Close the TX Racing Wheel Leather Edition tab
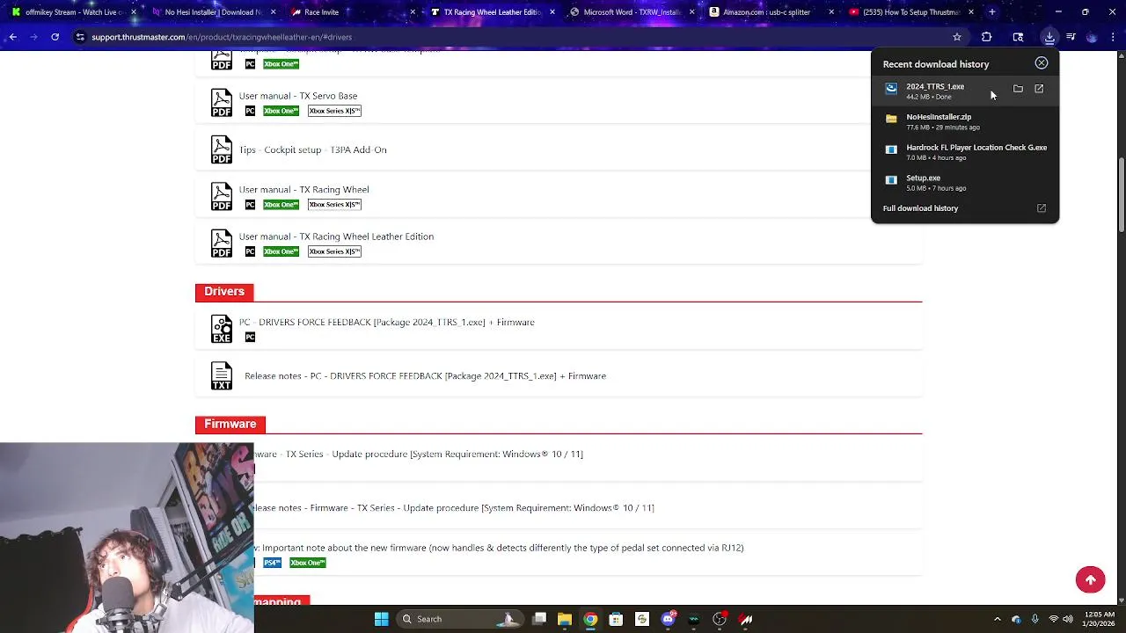Viewport: 1126px width, 633px height. tap(552, 12)
